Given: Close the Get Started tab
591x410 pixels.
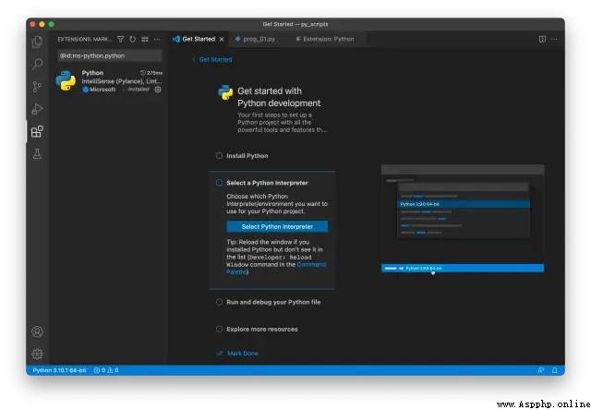Looking at the screenshot, I should click(x=222, y=39).
